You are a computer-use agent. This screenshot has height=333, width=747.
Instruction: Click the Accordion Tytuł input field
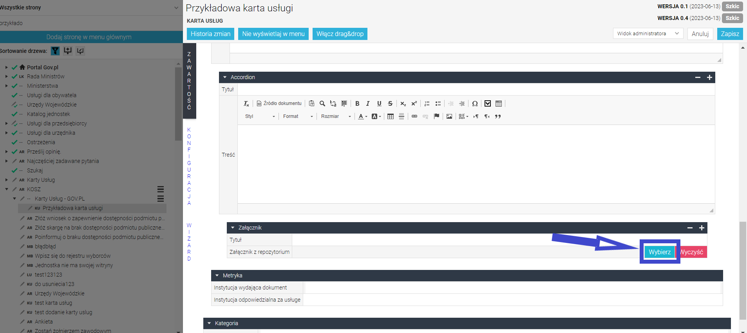[476, 89]
